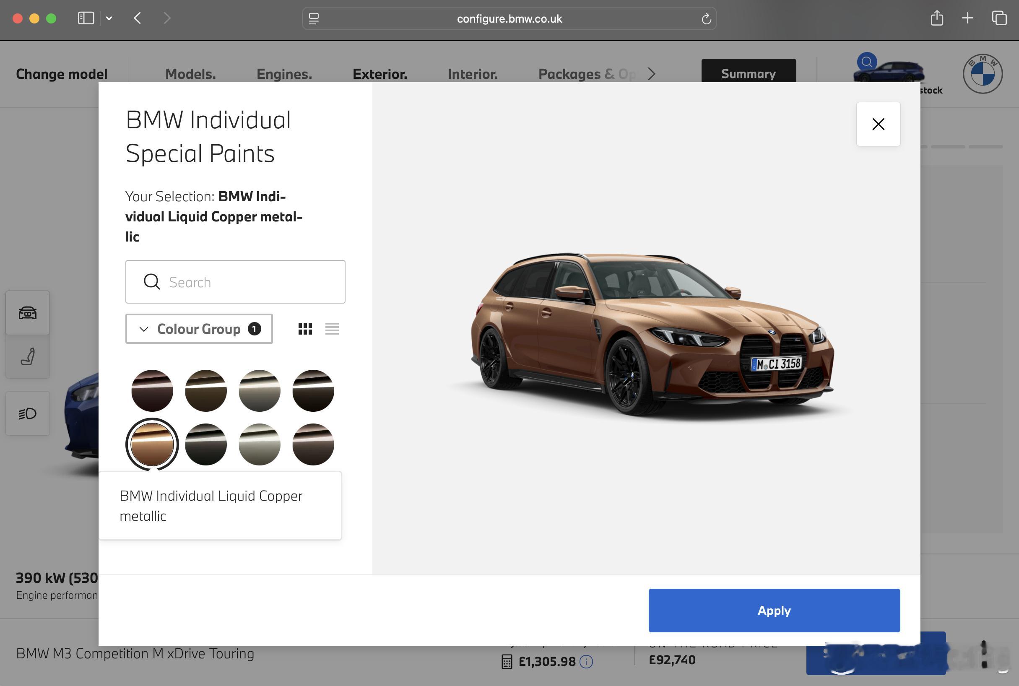Image resolution: width=1019 pixels, height=686 pixels.
Task: Select the olive-brown swatch in the top row
Action: [x=206, y=391]
